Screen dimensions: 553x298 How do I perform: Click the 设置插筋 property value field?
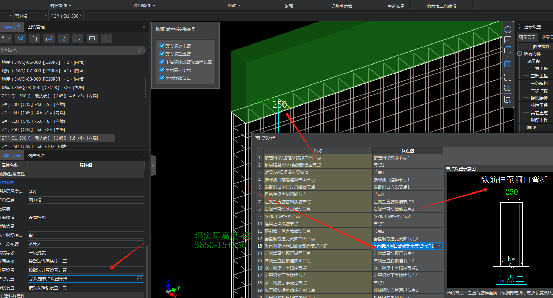click(x=86, y=217)
